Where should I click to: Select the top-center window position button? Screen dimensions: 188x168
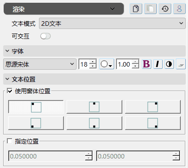point(94,107)
